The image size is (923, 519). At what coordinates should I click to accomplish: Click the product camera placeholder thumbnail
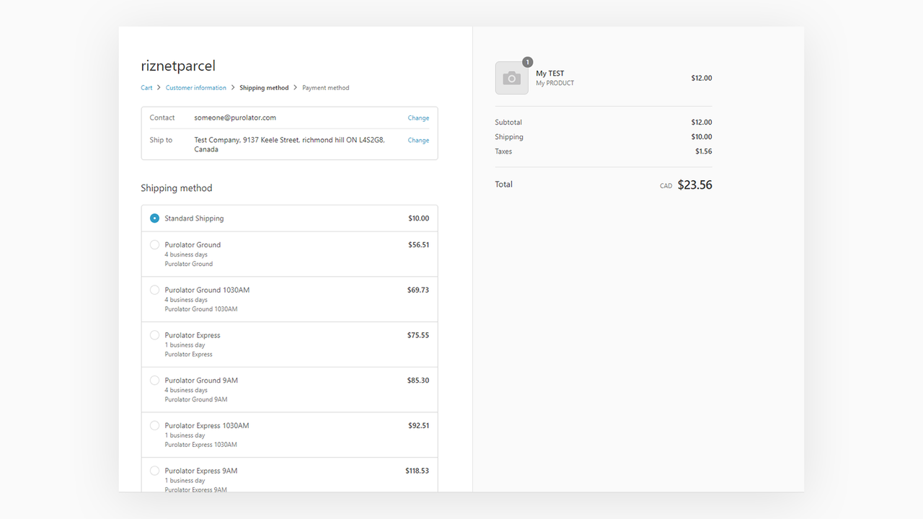[x=511, y=77]
